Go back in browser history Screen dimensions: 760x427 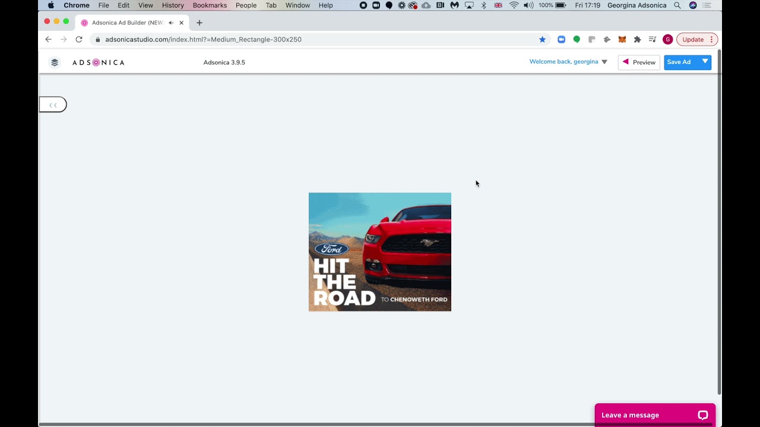[x=48, y=40]
